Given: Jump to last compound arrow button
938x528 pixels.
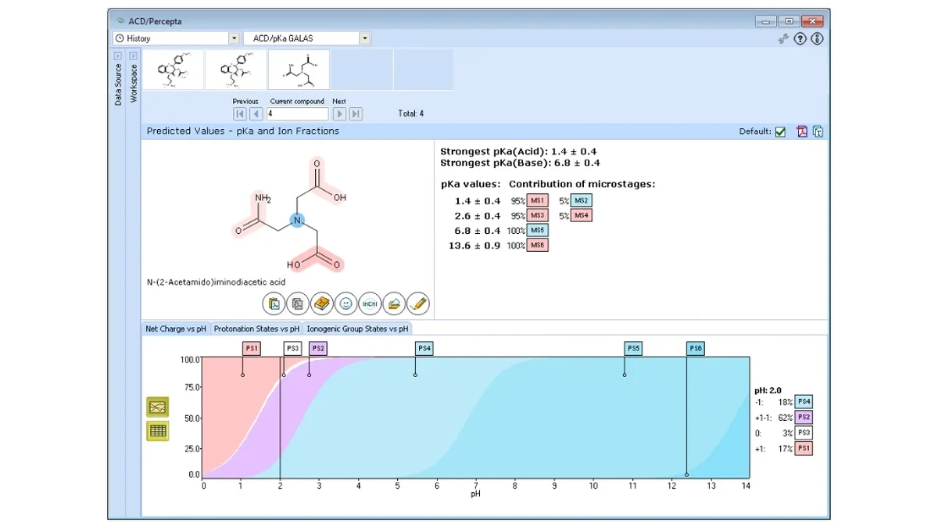Looking at the screenshot, I should pyautogui.click(x=356, y=114).
